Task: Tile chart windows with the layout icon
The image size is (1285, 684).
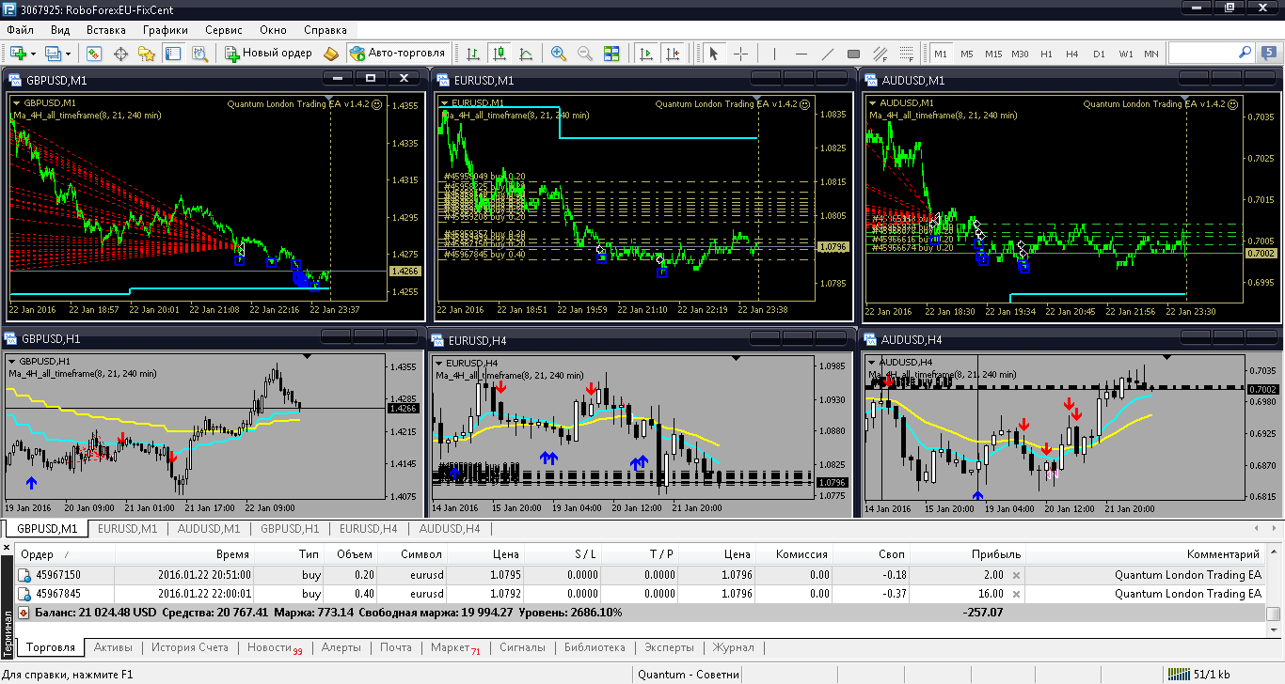Action: click(611, 54)
